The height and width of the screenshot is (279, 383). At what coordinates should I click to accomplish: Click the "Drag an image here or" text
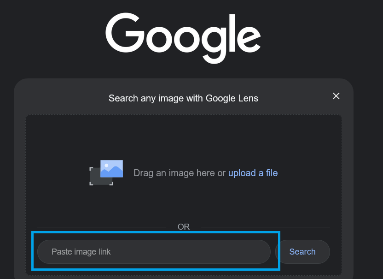pyautogui.click(x=180, y=173)
